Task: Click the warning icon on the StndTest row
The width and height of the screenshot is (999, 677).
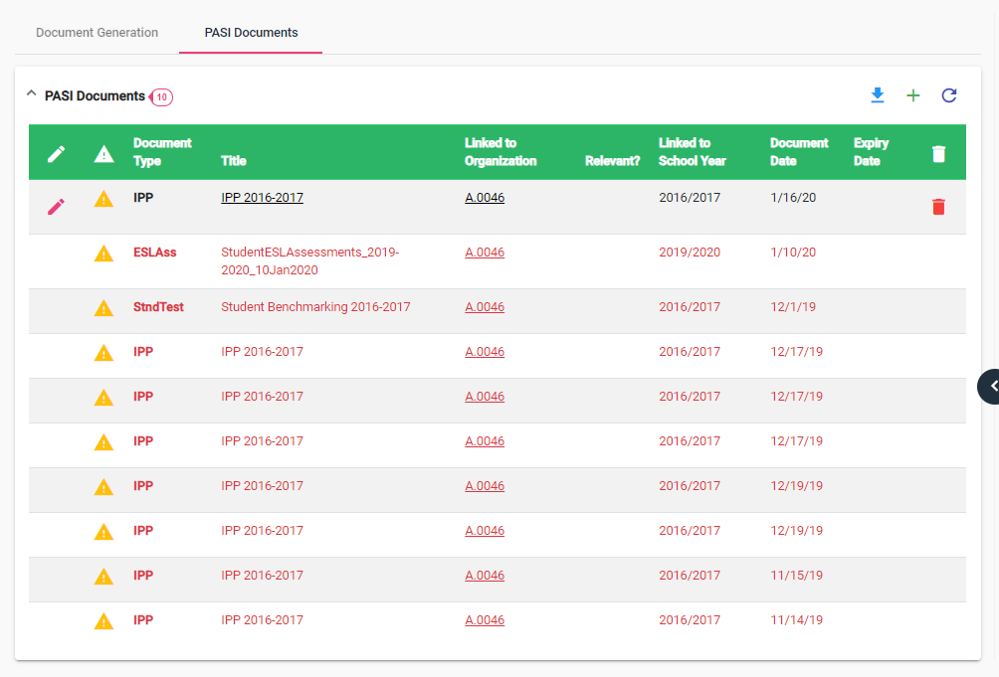Action: tap(103, 308)
